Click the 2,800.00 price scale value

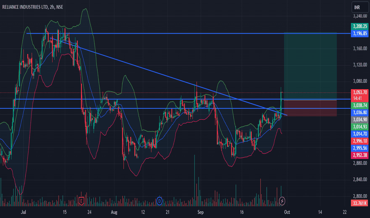pyautogui.click(x=360, y=196)
